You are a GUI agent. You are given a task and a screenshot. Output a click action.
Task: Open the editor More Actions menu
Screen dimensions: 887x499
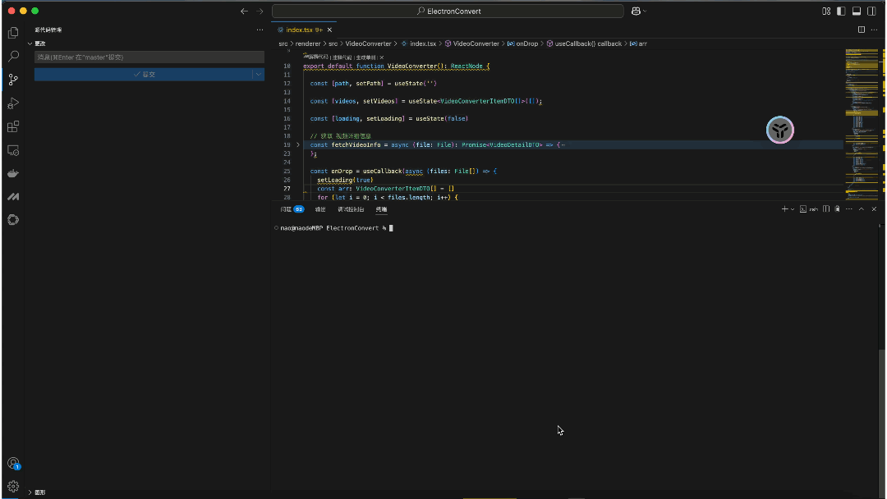[x=874, y=30]
